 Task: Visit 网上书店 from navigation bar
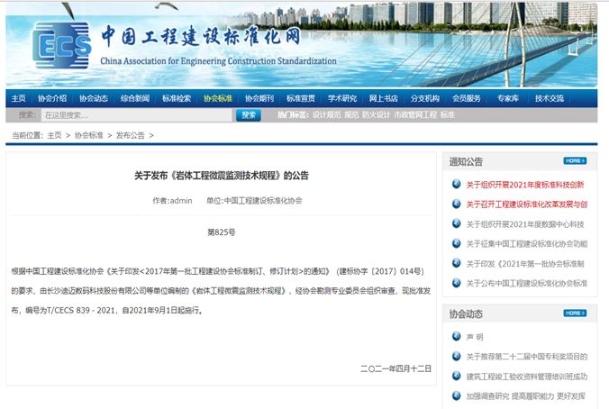[x=384, y=99]
